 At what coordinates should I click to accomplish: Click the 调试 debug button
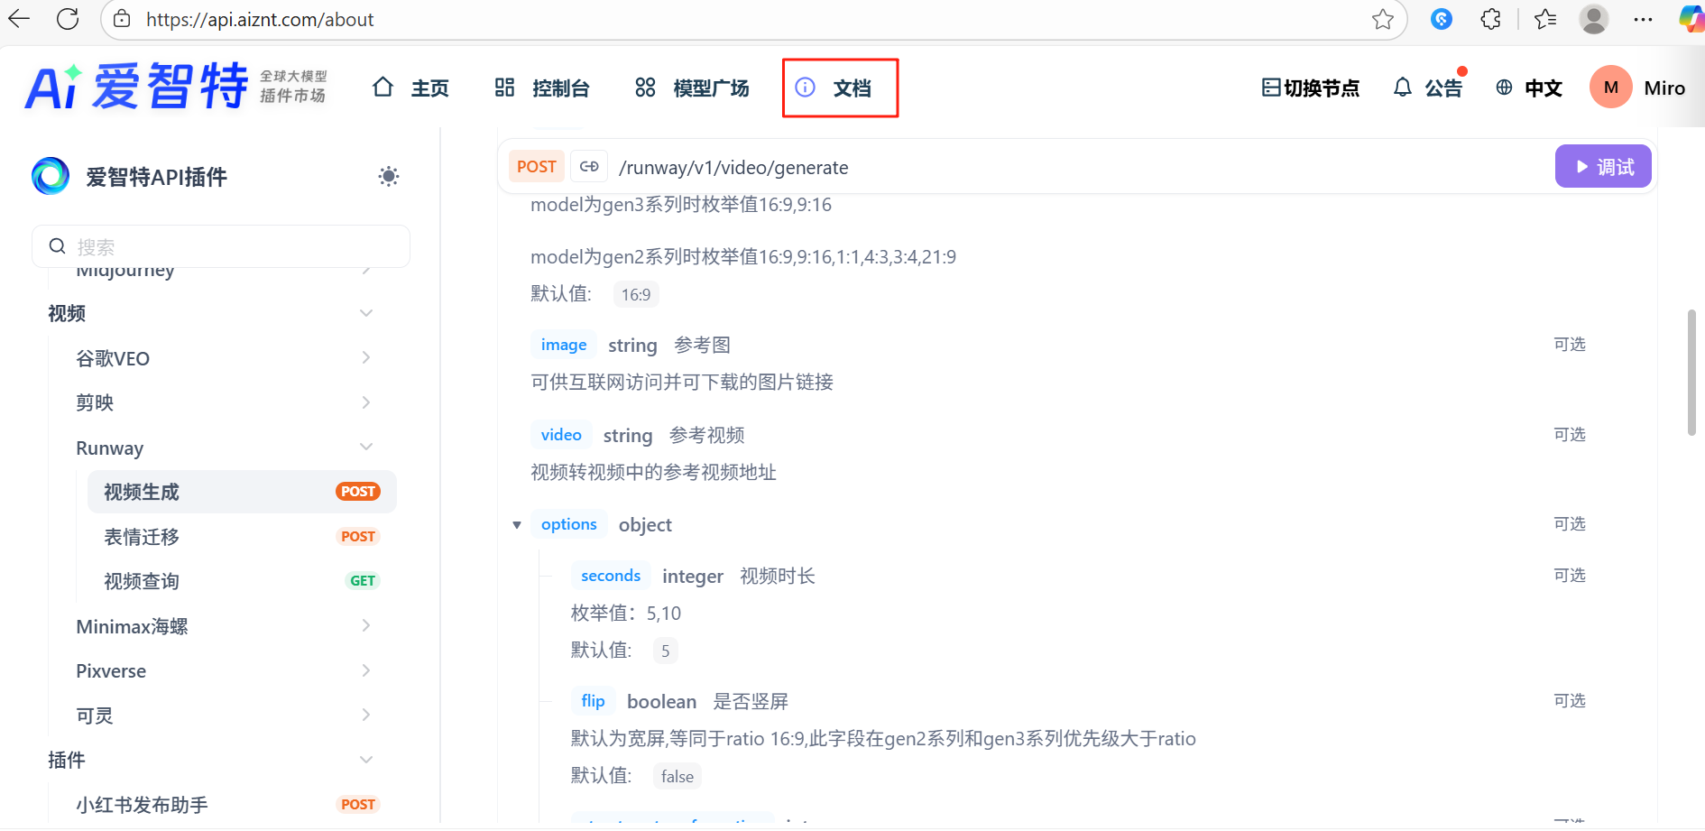(x=1603, y=167)
